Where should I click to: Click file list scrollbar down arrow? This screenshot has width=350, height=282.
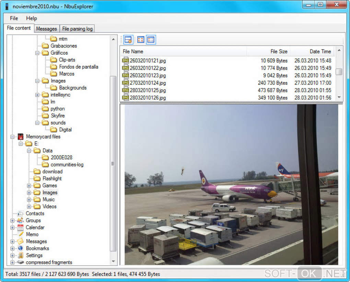click(339, 97)
